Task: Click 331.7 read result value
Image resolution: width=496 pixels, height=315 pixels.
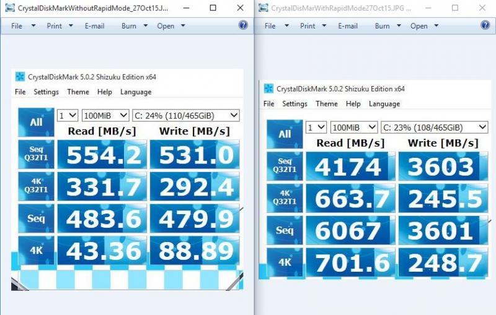Action: (102, 186)
